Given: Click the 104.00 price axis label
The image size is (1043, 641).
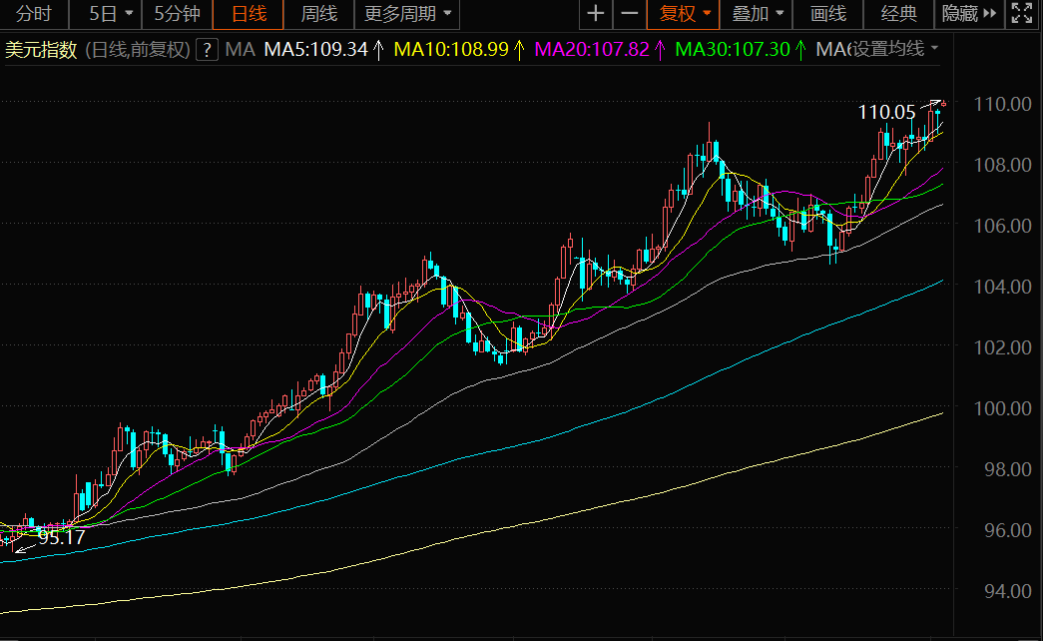Looking at the screenshot, I should pyautogui.click(x=1002, y=287).
